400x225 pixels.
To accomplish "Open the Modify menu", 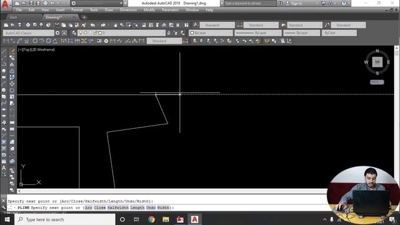I will click(x=149, y=10).
